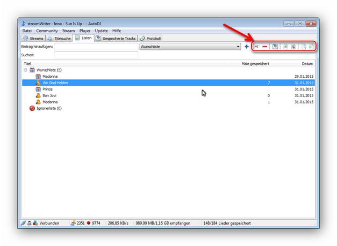Click the 29.01.2015 date cell
This screenshot has width=337, height=246.
tap(304, 76)
